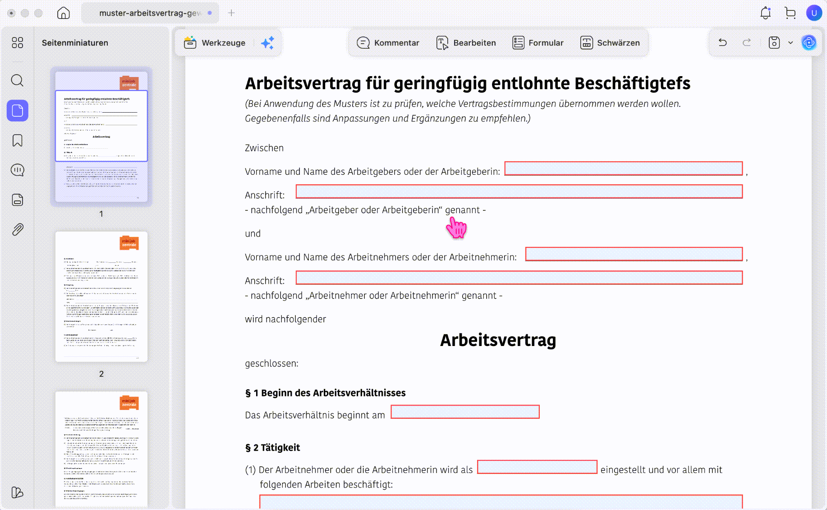Image resolution: width=827 pixels, height=510 pixels.
Task: Click the Arbeitgeber name field
Action: (624, 168)
